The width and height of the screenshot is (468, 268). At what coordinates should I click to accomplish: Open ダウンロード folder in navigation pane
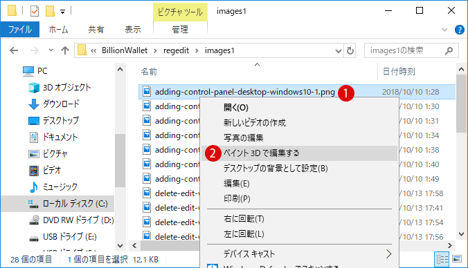coord(54,104)
